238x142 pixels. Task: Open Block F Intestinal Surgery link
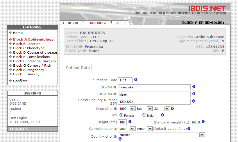pos(35,61)
